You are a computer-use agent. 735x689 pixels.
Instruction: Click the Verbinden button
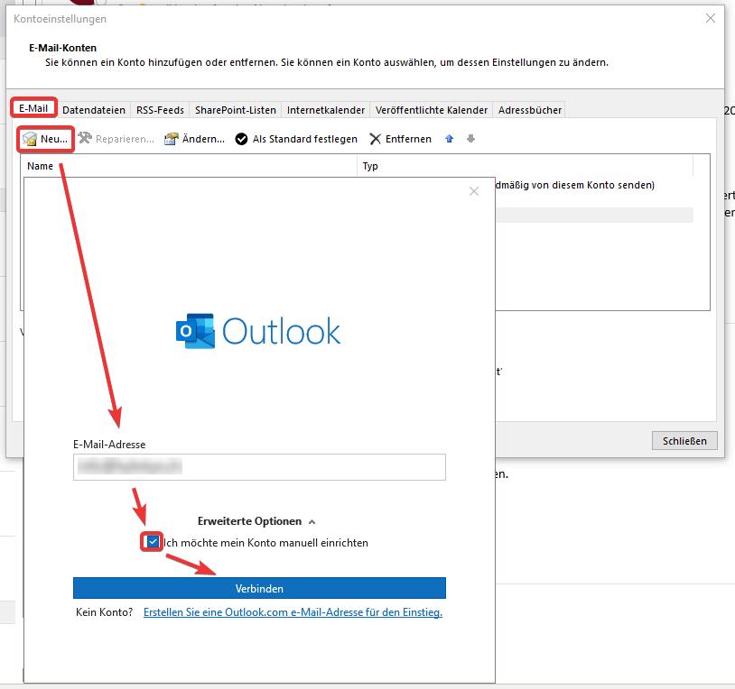(x=259, y=588)
